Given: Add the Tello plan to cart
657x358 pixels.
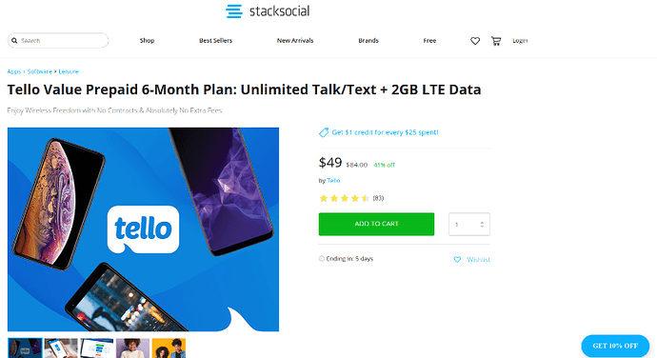Looking at the screenshot, I should 376,224.
